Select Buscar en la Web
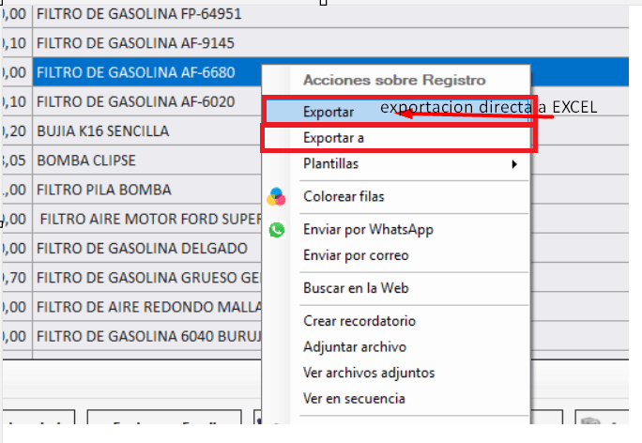The width and height of the screenshot is (642, 443). (x=356, y=288)
